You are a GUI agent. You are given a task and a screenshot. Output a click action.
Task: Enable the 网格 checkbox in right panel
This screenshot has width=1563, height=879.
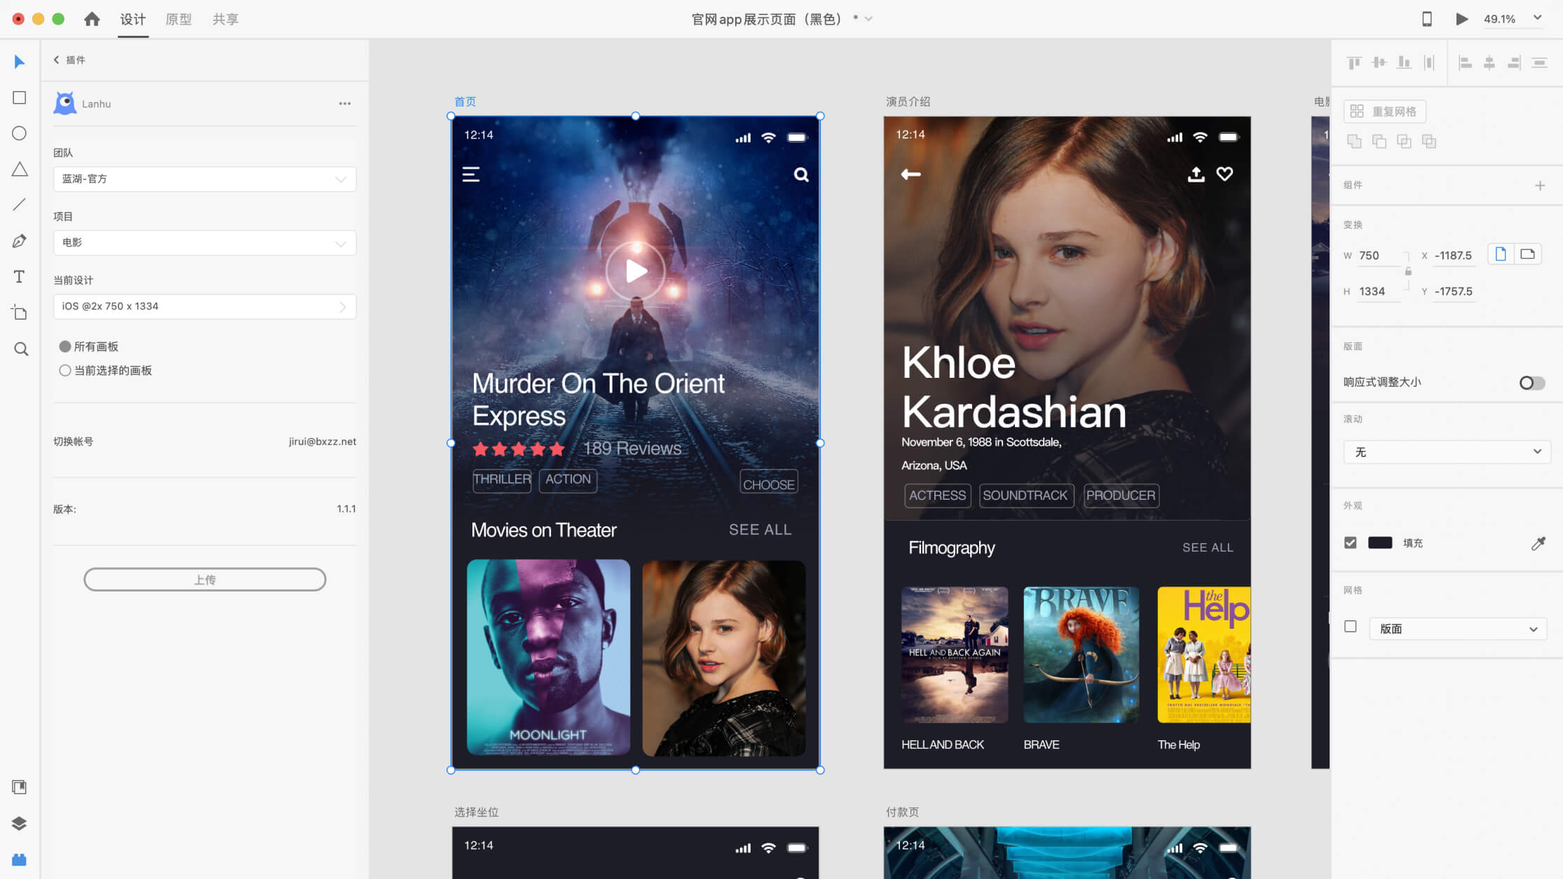point(1351,626)
